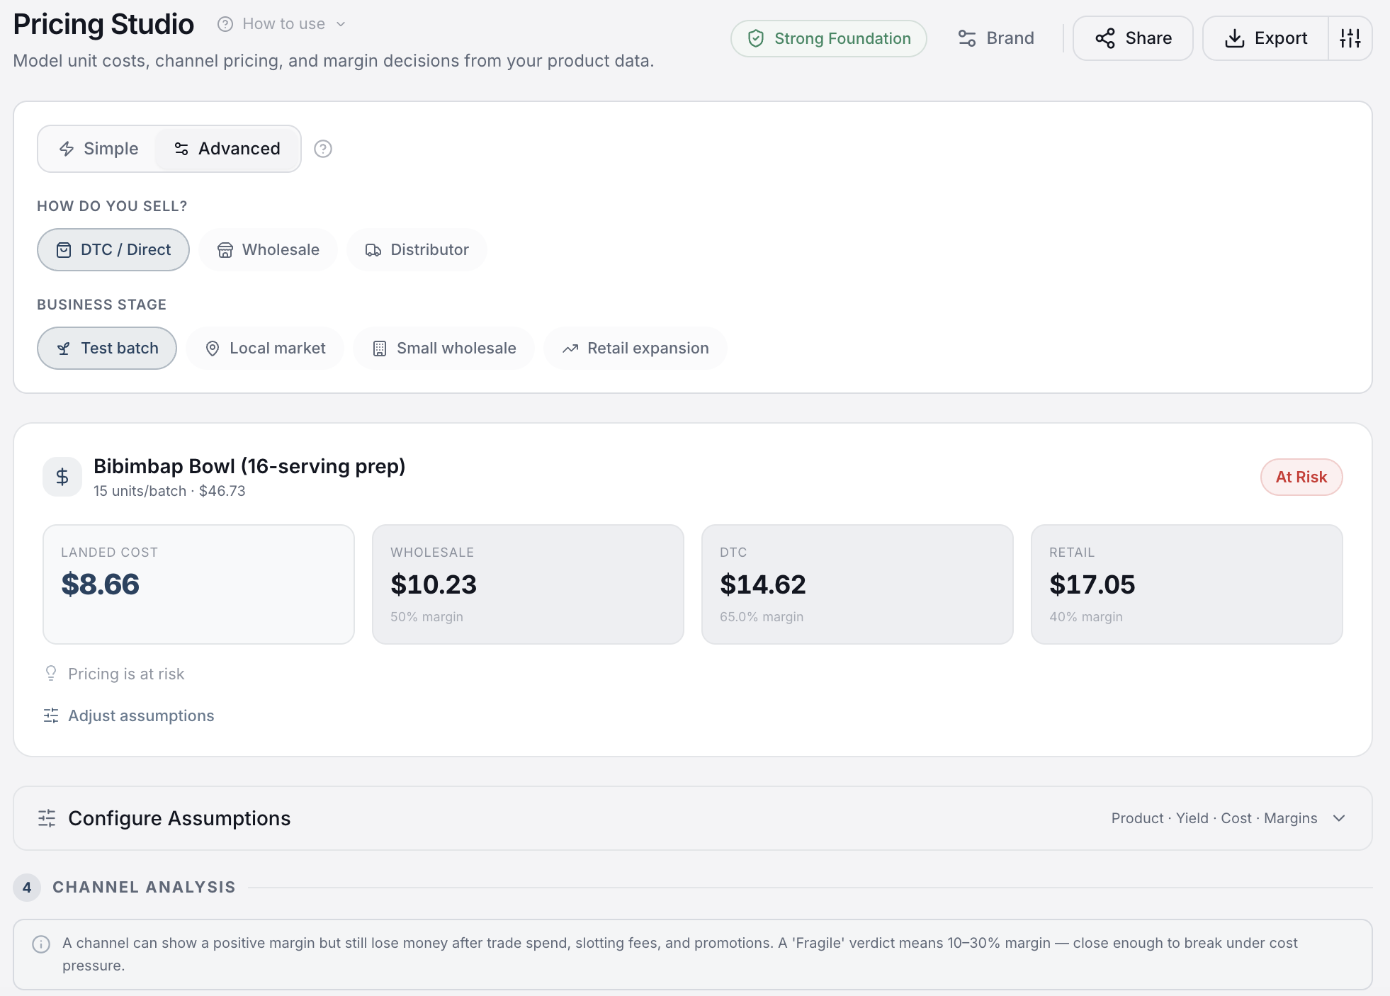Switch to Simple mode
The height and width of the screenshot is (996, 1390).
[x=98, y=149]
